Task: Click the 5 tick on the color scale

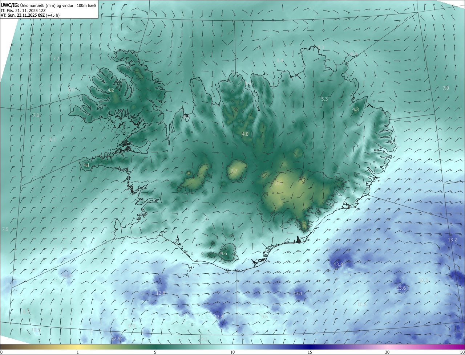Action: click(155, 352)
